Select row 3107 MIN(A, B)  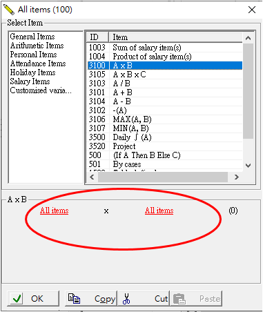pyautogui.click(x=165, y=128)
